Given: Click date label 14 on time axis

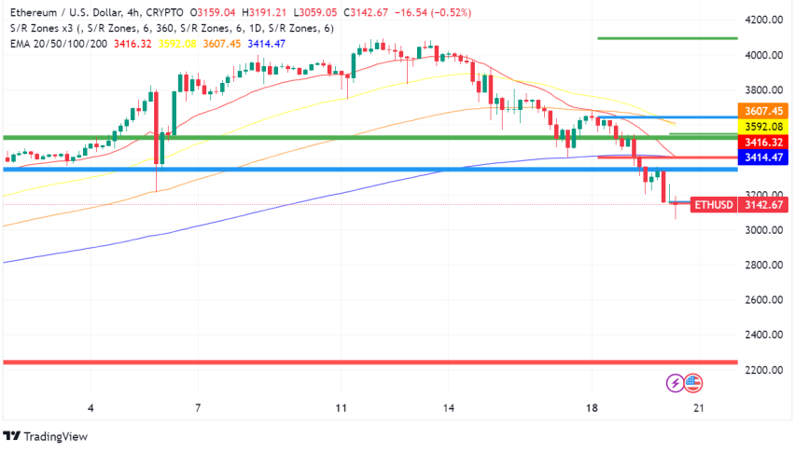Looking at the screenshot, I should click(x=448, y=408).
